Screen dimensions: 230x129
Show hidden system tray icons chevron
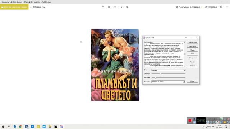pyautogui.click(x=204, y=126)
